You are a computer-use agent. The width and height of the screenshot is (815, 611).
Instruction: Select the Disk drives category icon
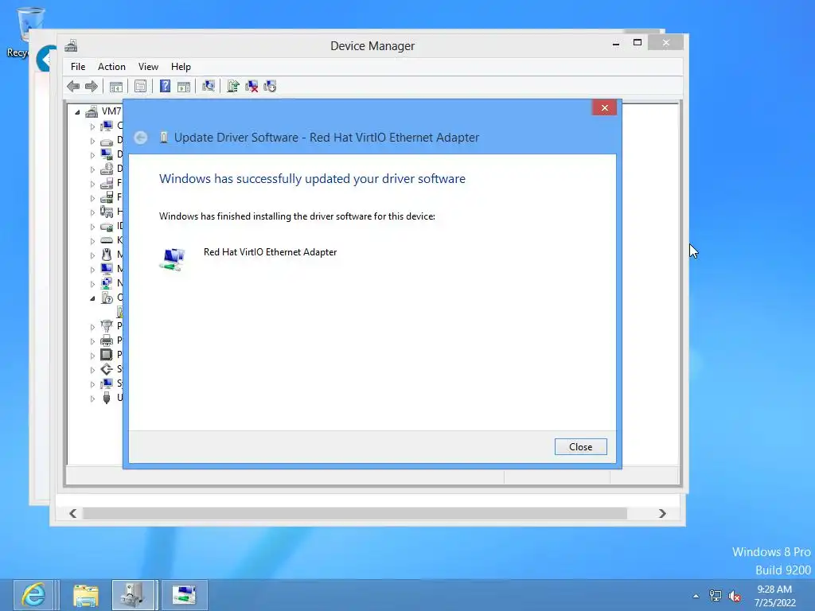(107, 140)
